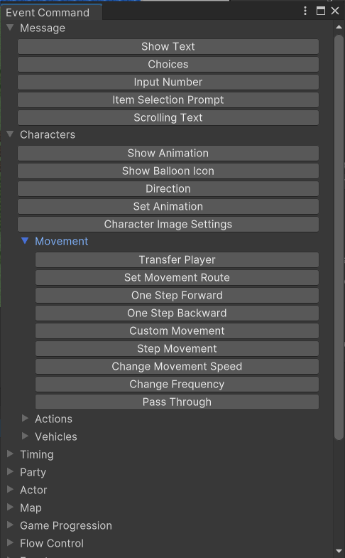Image resolution: width=345 pixels, height=558 pixels.
Task: Open the panel's three-dot options menu
Action: 305,11
